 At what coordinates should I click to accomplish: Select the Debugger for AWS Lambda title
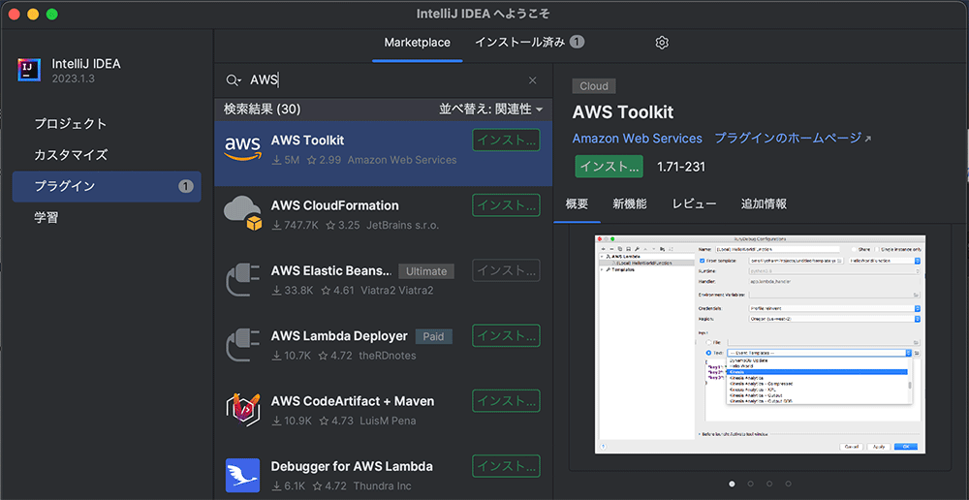(x=352, y=466)
